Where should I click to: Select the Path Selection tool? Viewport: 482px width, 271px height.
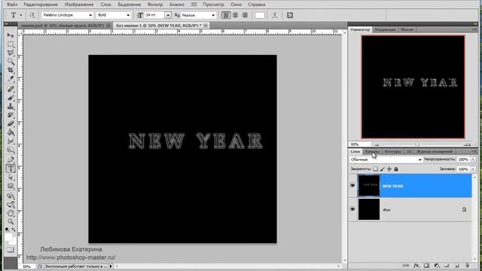[11, 178]
